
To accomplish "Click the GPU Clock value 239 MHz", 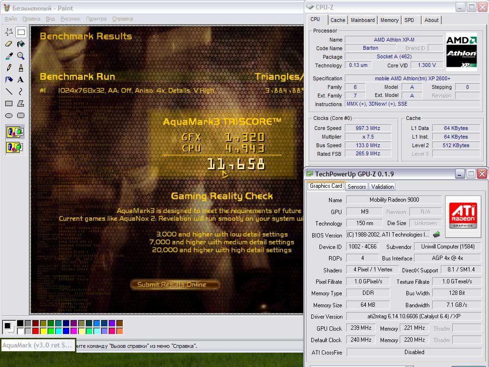I will 361,328.
